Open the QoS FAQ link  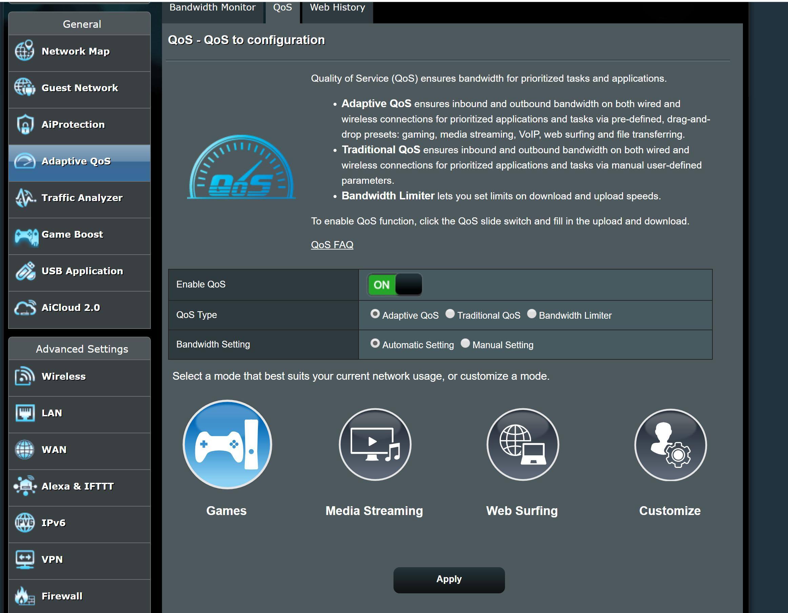point(332,245)
